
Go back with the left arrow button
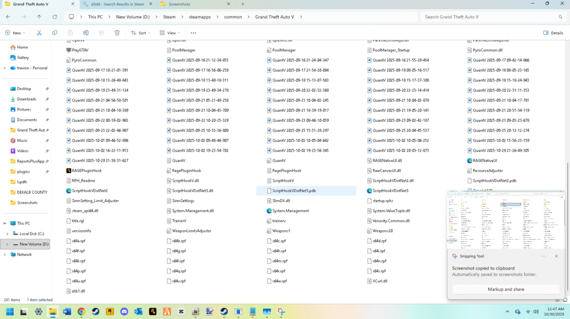click(x=8, y=17)
